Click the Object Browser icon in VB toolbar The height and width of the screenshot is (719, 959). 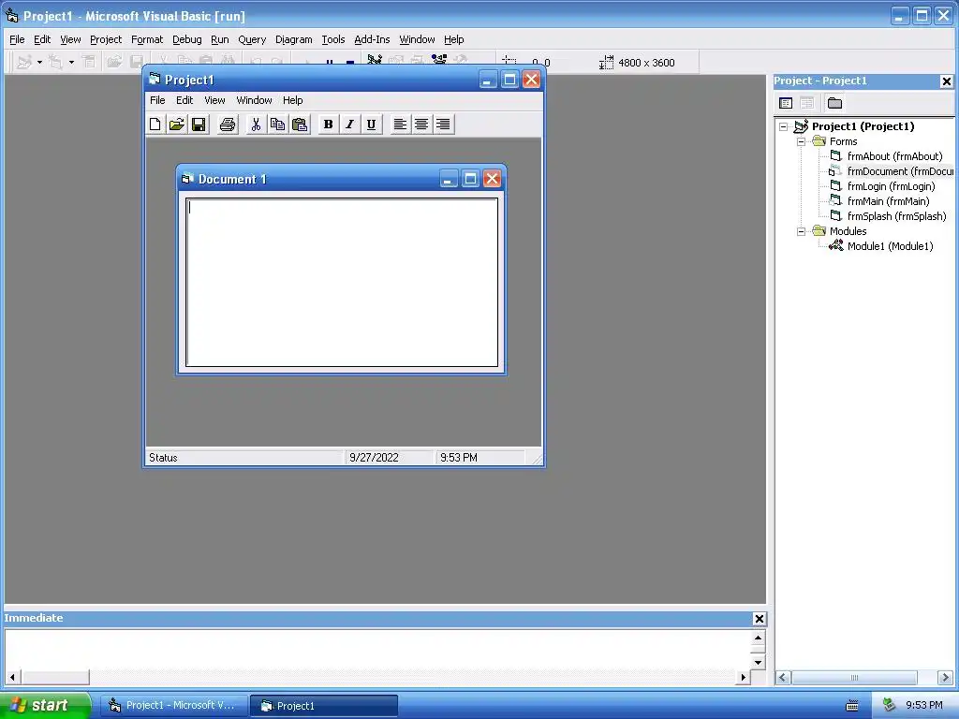(439, 61)
